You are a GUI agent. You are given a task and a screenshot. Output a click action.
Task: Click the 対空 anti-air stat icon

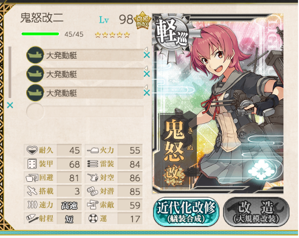pyautogui.click(x=93, y=178)
